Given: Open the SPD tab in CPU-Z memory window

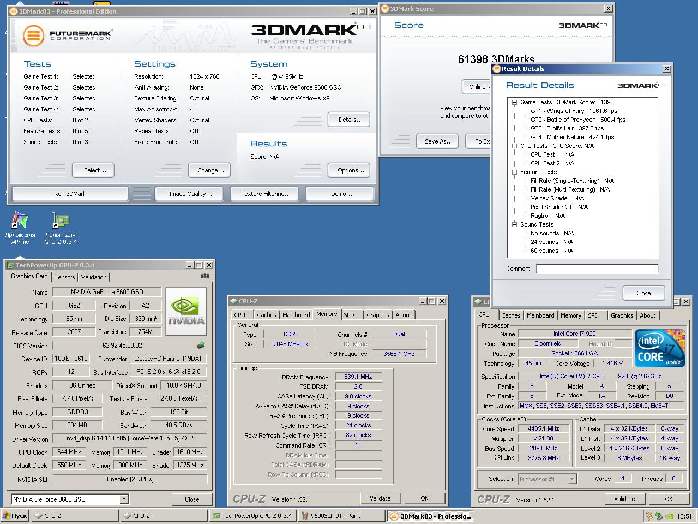Looking at the screenshot, I should 349,315.
